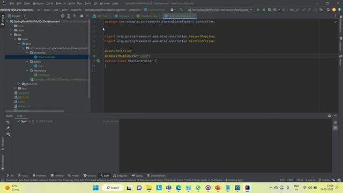Open the Refactor menu
343x193 pixels.
pyautogui.click(x=61, y=3)
